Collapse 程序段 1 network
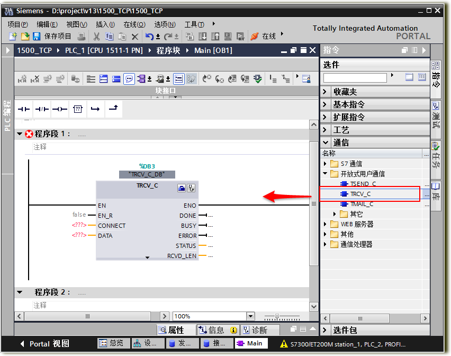 20,134
